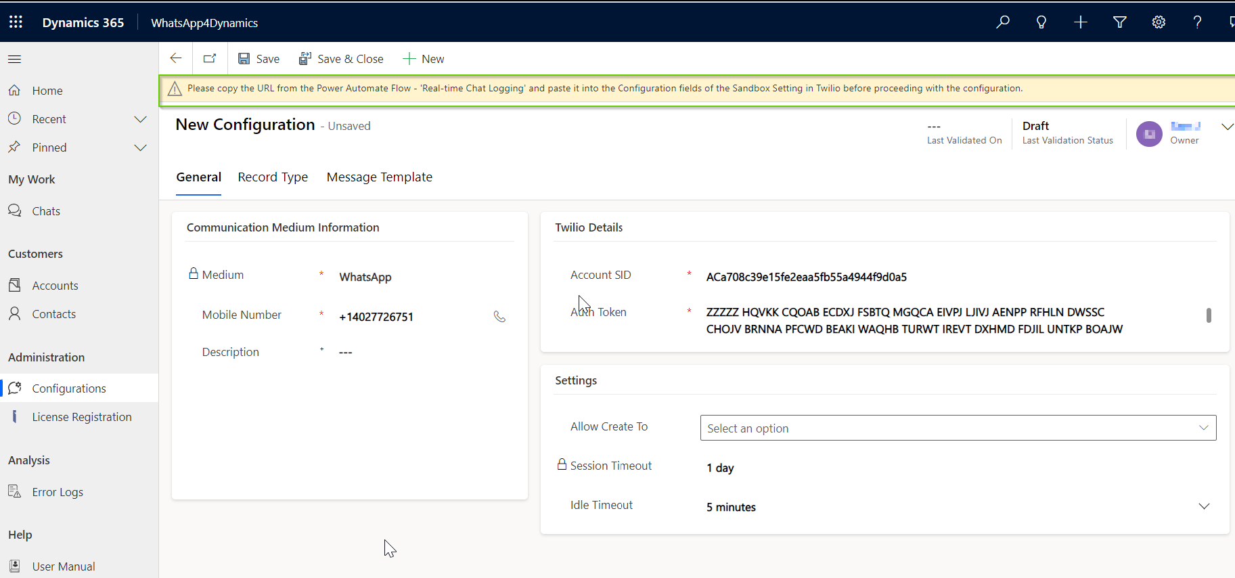Click the Save & Close button
This screenshot has width=1235, height=578.
tap(341, 59)
